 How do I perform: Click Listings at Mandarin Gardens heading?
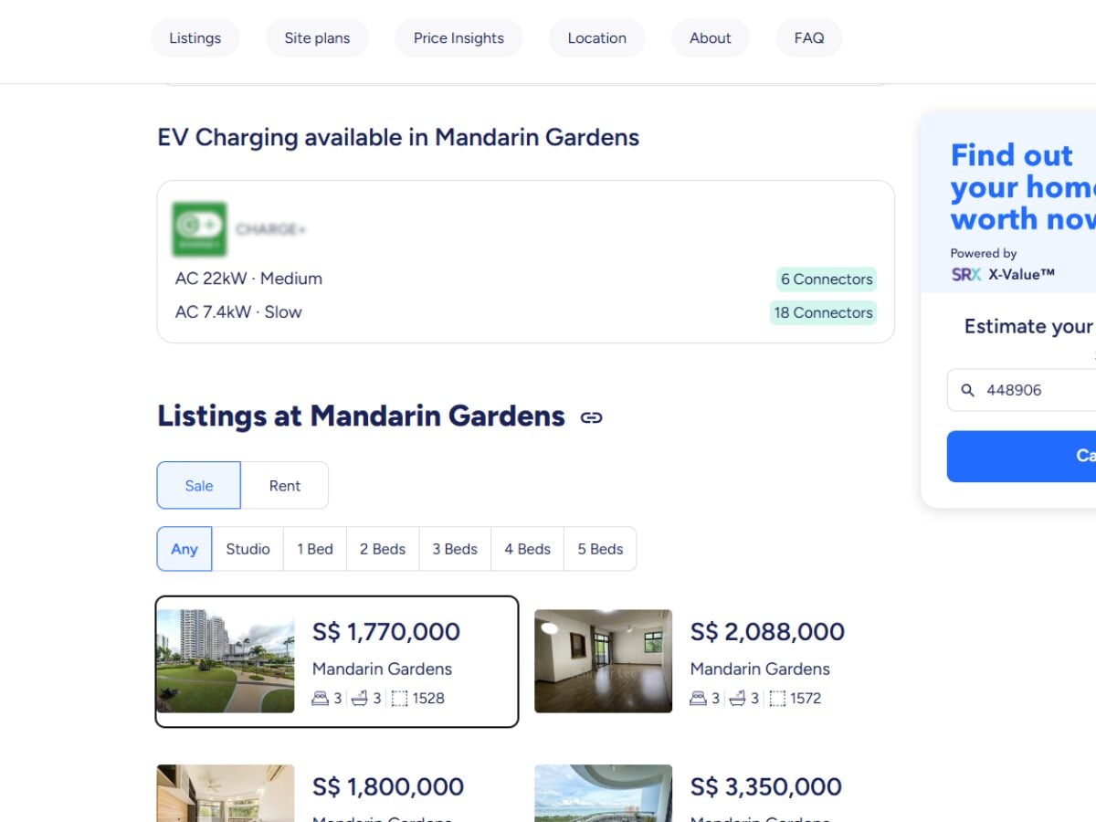pyautogui.click(x=361, y=416)
